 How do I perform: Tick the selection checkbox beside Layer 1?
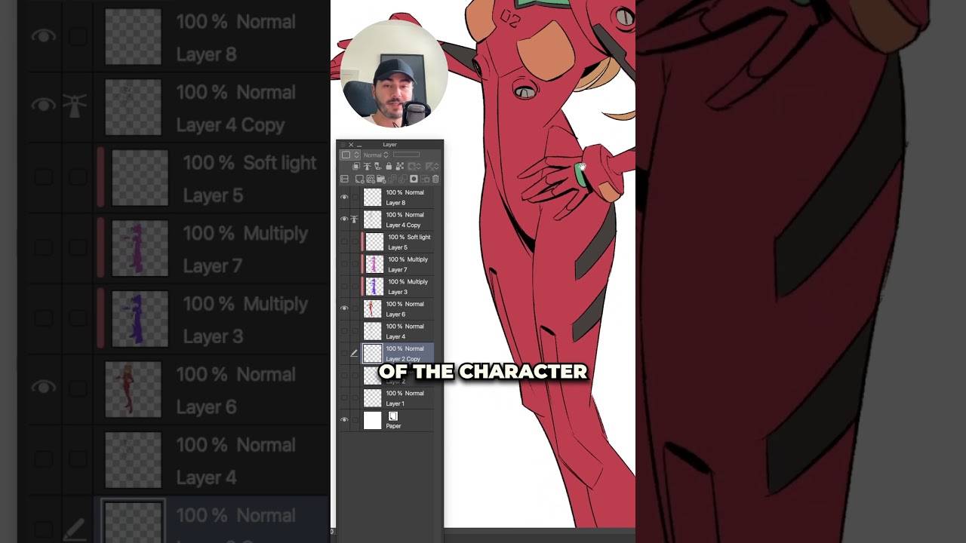point(355,398)
